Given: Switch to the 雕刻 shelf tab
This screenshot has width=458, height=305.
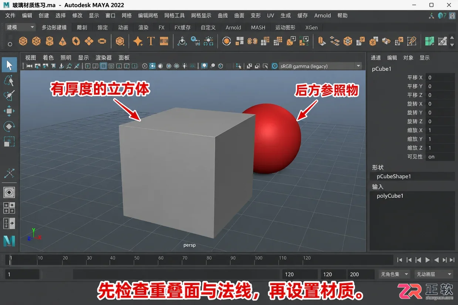Looking at the screenshot, I should (x=82, y=27).
